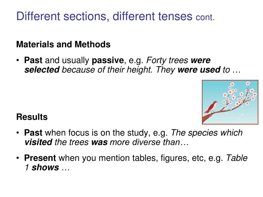
Task: Click the bold italic word 'shows'
Action: 45,167
